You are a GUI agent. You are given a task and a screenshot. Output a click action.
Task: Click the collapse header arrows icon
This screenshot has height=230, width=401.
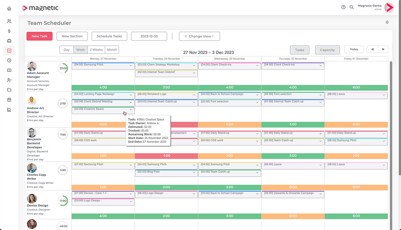[387, 22]
